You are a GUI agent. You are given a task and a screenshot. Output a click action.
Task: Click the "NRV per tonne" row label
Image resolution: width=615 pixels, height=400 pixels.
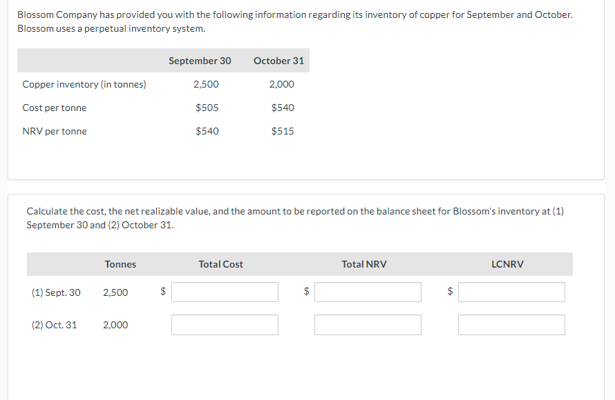coord(55,131)
